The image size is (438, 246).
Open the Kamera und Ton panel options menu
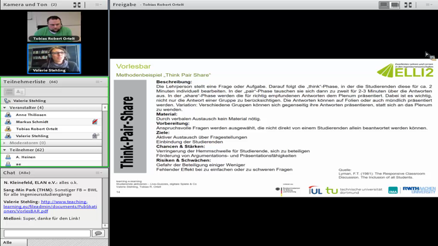click(x=99, y=5)
